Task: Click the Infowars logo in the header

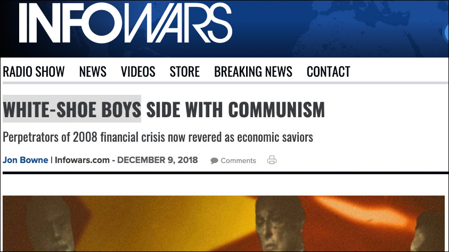Action: [x=125, y=23]
